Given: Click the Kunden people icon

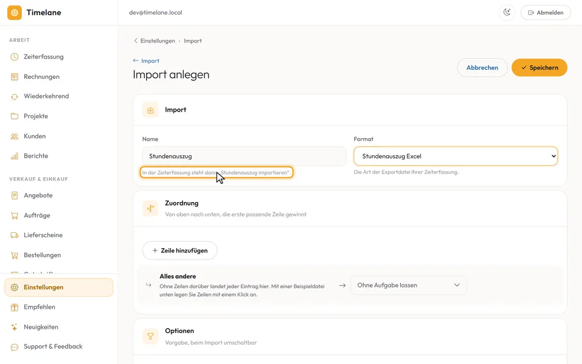Looking at the screenshot, I should [15, 136].
